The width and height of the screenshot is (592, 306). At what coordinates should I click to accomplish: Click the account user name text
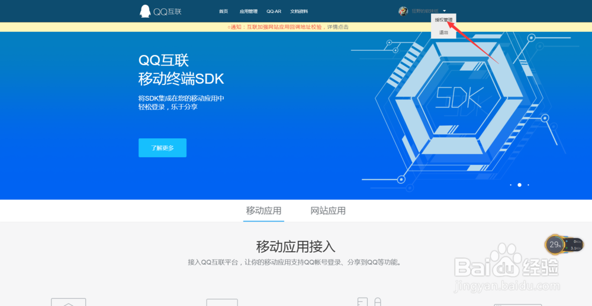[424, 11]
